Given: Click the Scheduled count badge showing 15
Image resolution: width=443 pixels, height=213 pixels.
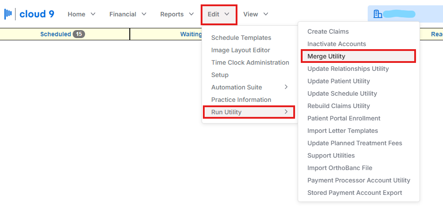Looking at the screenshot, I should pos(79,34).
